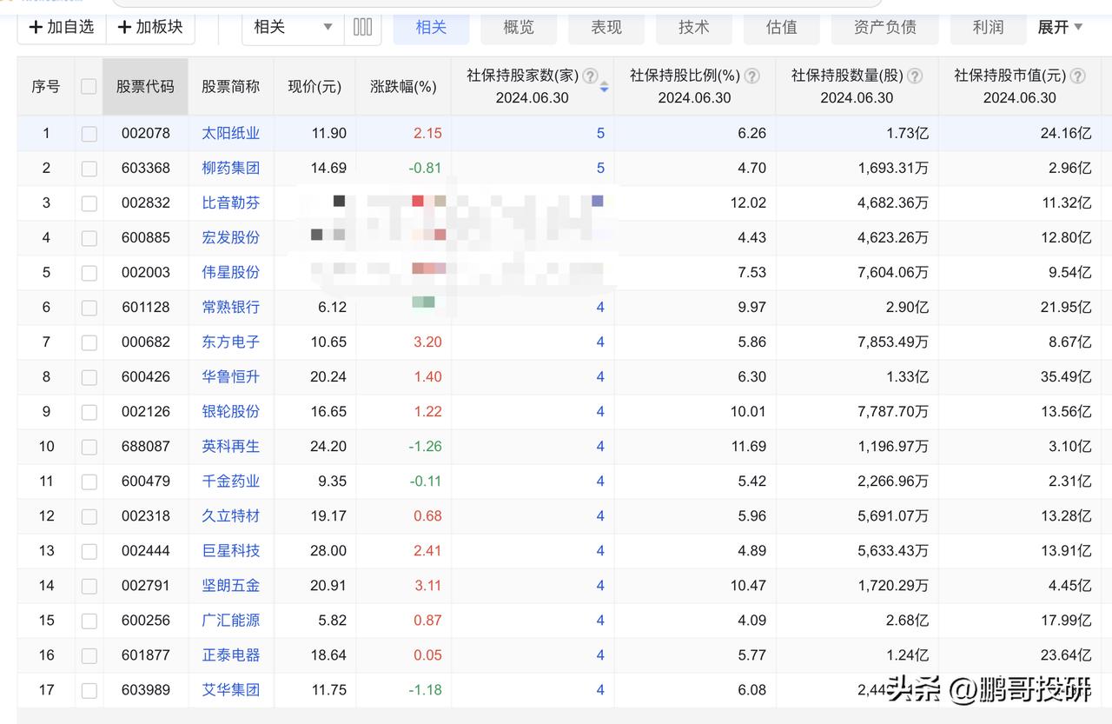Image resolution: width=1112 pixels, height=724 pixels.
Task: Click stock code 688087
Action: pos(146,446)
